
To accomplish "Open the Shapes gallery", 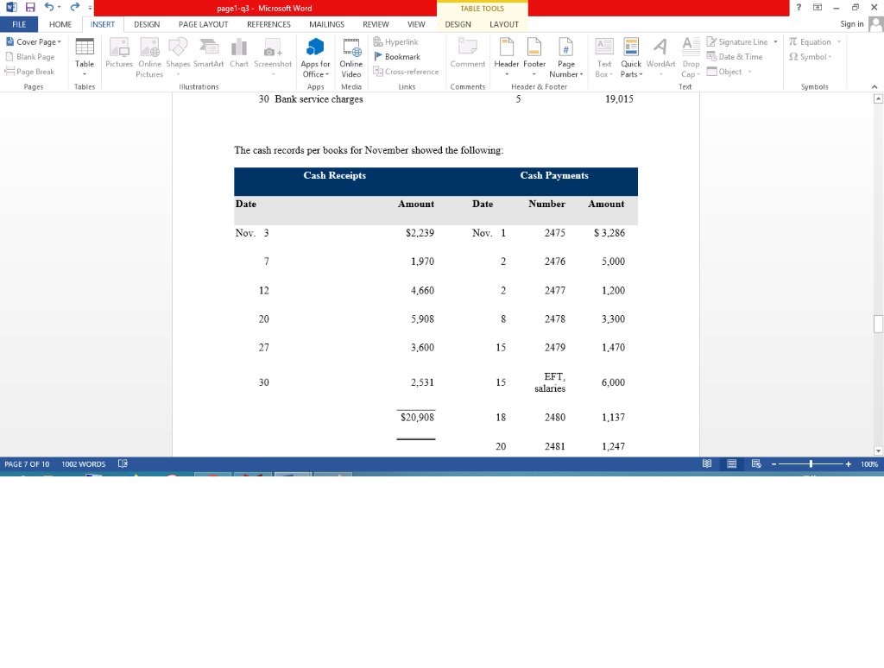I will click(x=178, y=58).
